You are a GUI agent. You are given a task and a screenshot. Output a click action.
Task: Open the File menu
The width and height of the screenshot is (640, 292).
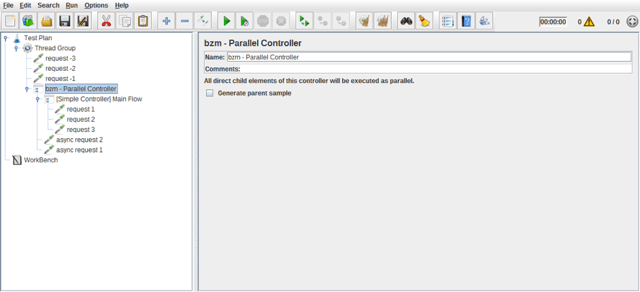pyautogui.click(x=8, y=5)
